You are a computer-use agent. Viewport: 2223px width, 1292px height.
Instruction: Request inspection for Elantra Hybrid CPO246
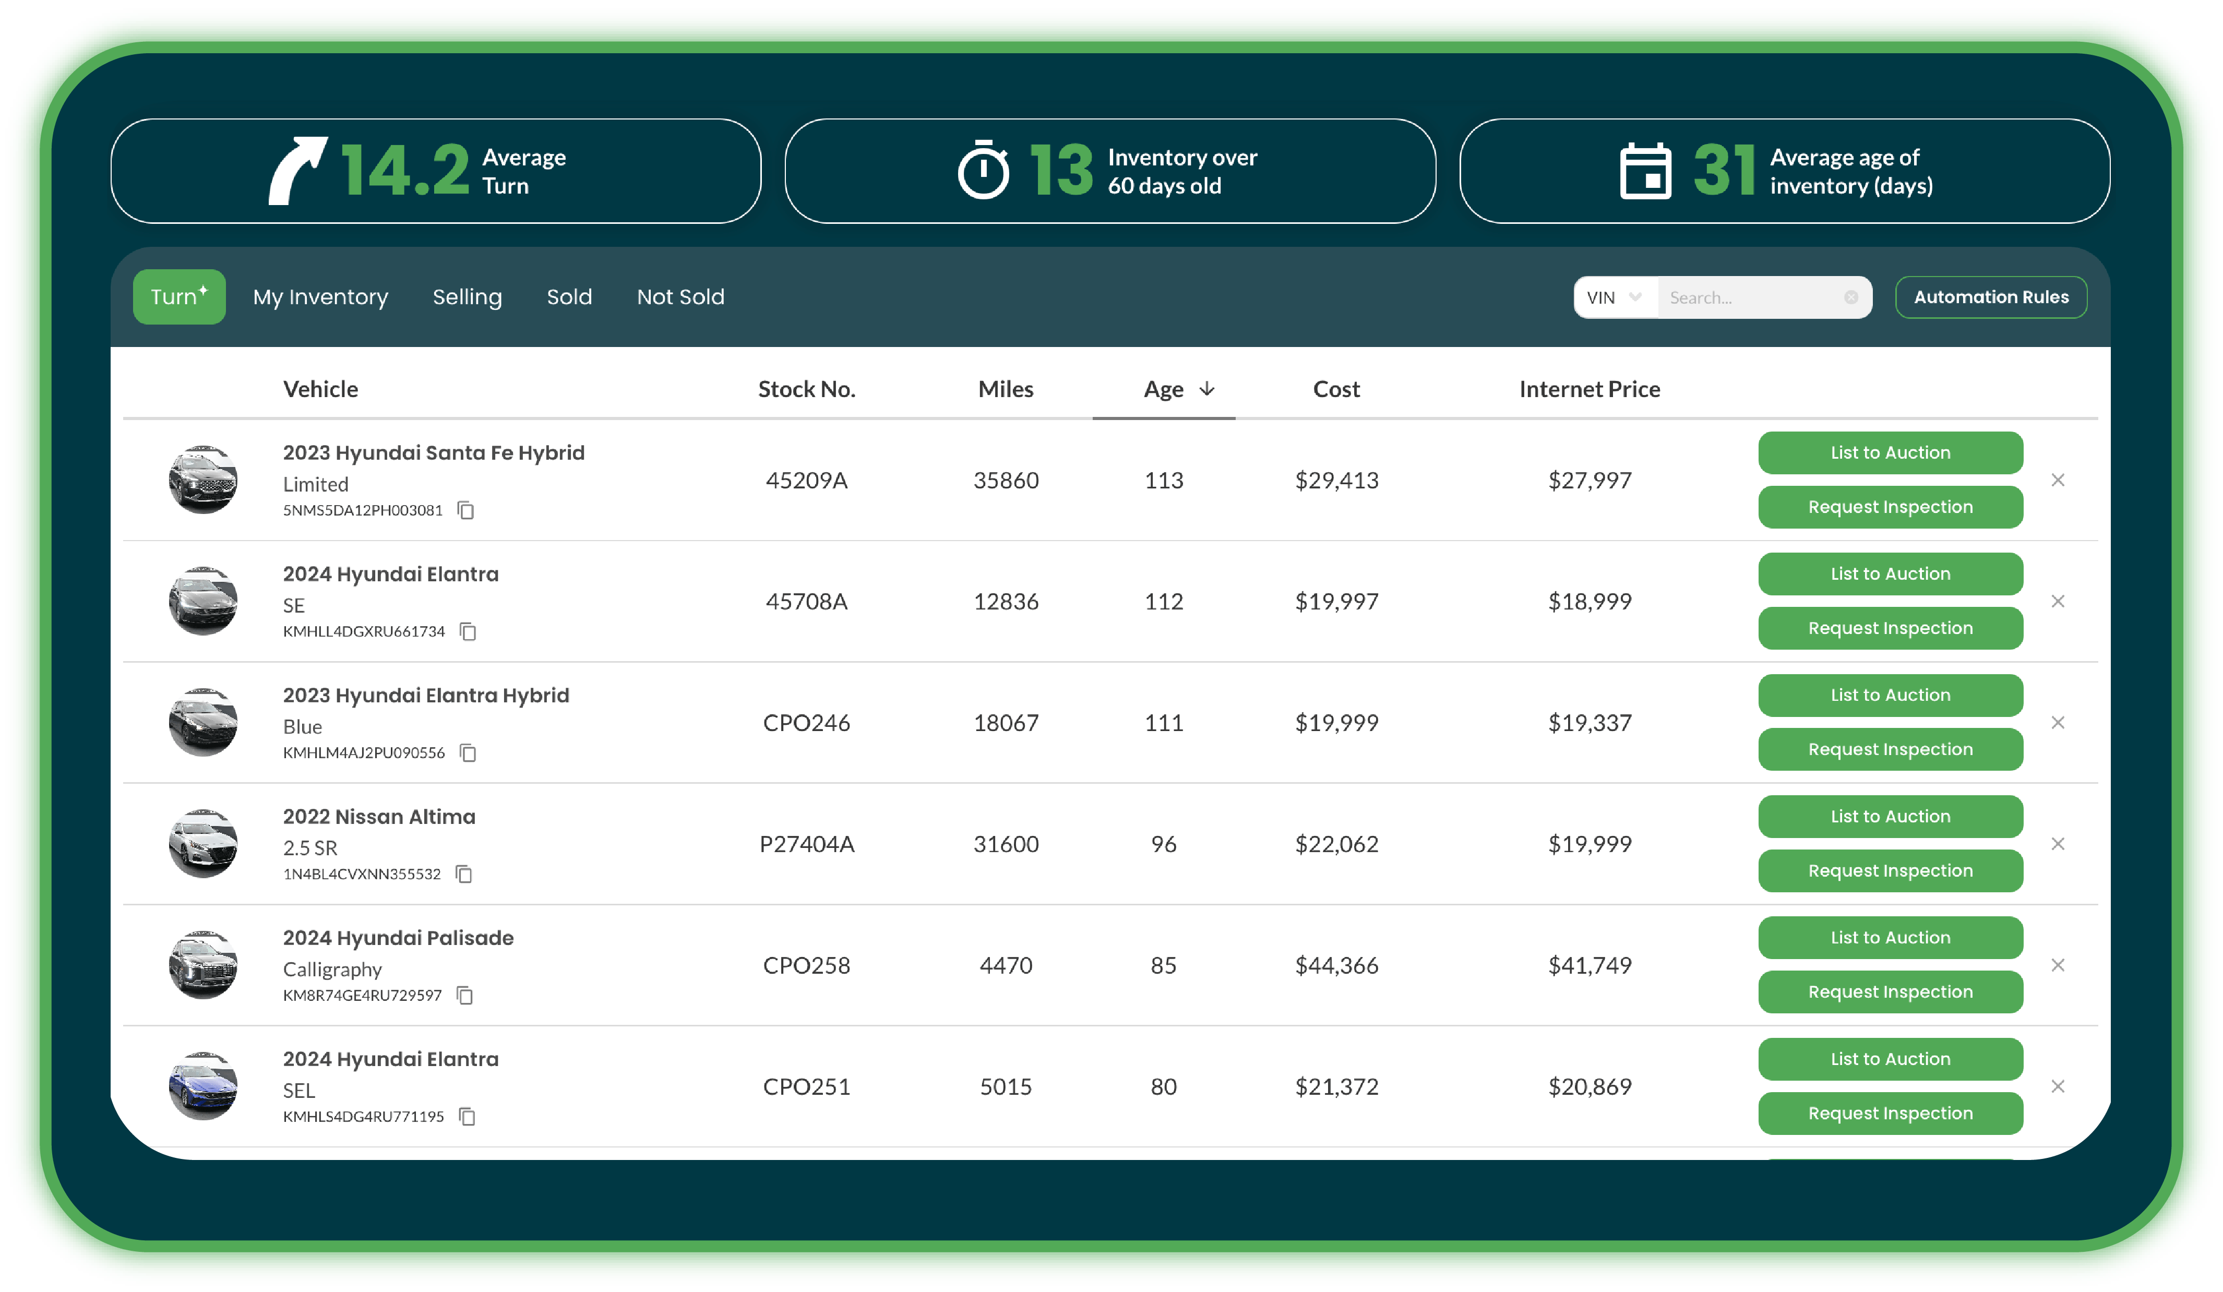(x=1890, y=750)
